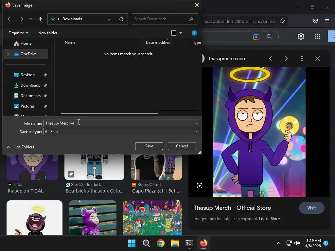This screenshot has width=335, height=251.
Task: Open the Organize menu
Action: [x=18, y=33]
